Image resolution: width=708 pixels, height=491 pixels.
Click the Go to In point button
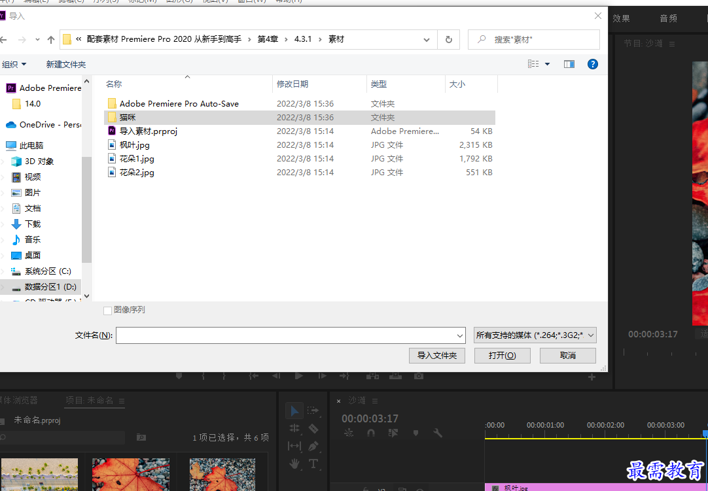point(253,375)
